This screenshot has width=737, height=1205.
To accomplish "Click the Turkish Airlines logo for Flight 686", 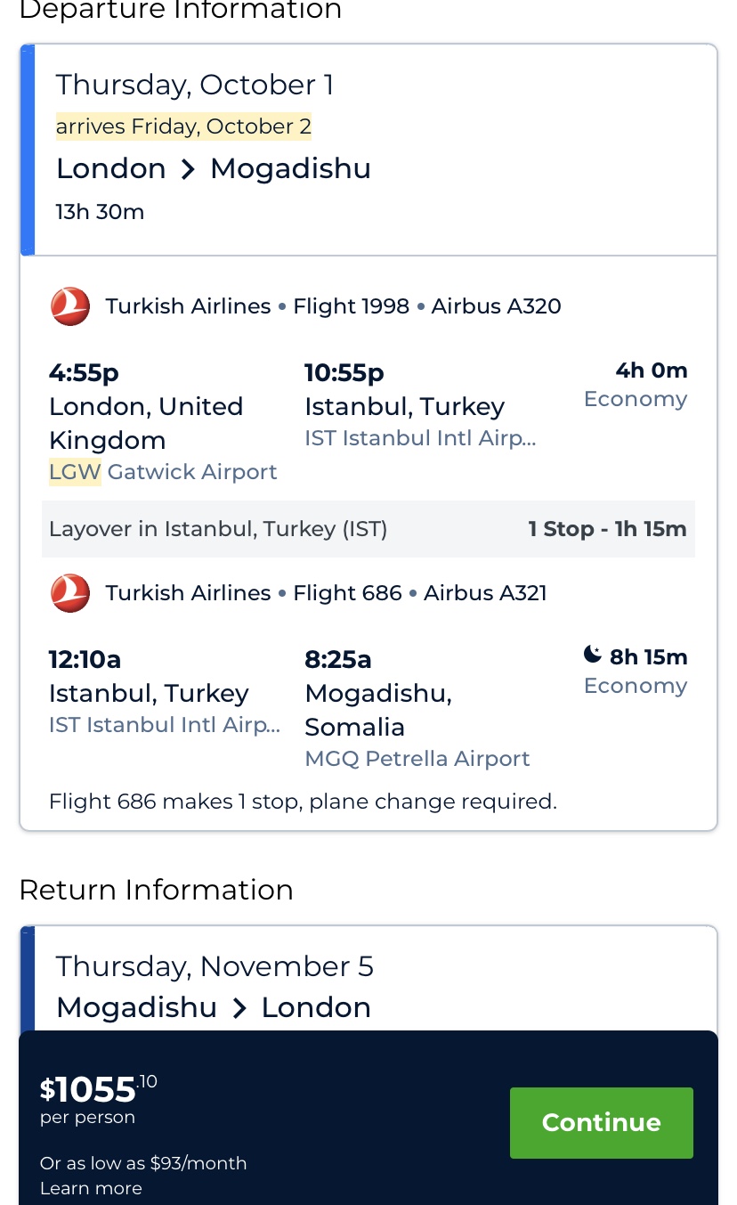I will [70, 593].
